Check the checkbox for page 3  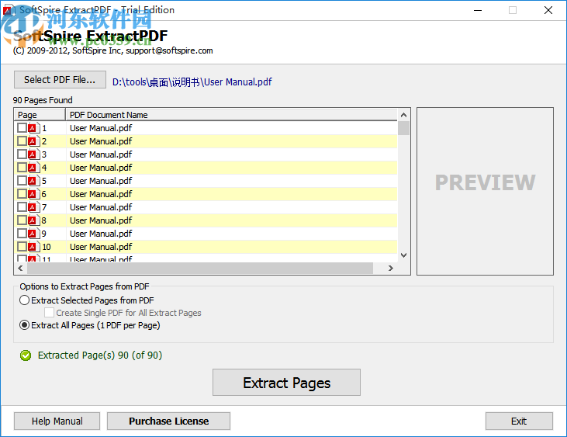(x=22, y=154)
